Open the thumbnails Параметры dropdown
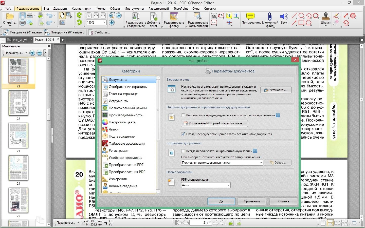 [x=15, y=53]
